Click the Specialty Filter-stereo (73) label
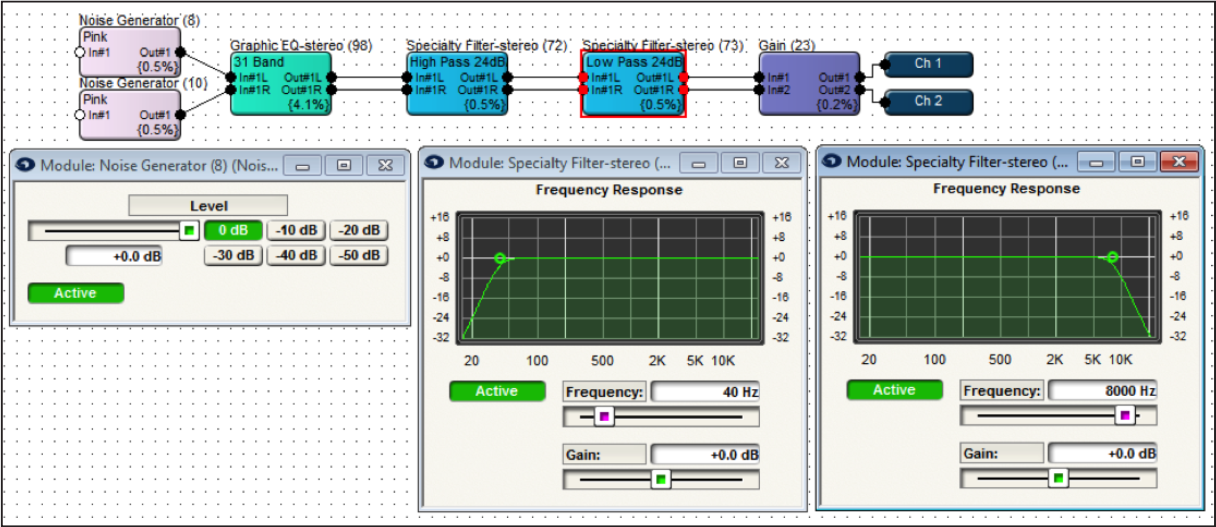 coord(663,46)
